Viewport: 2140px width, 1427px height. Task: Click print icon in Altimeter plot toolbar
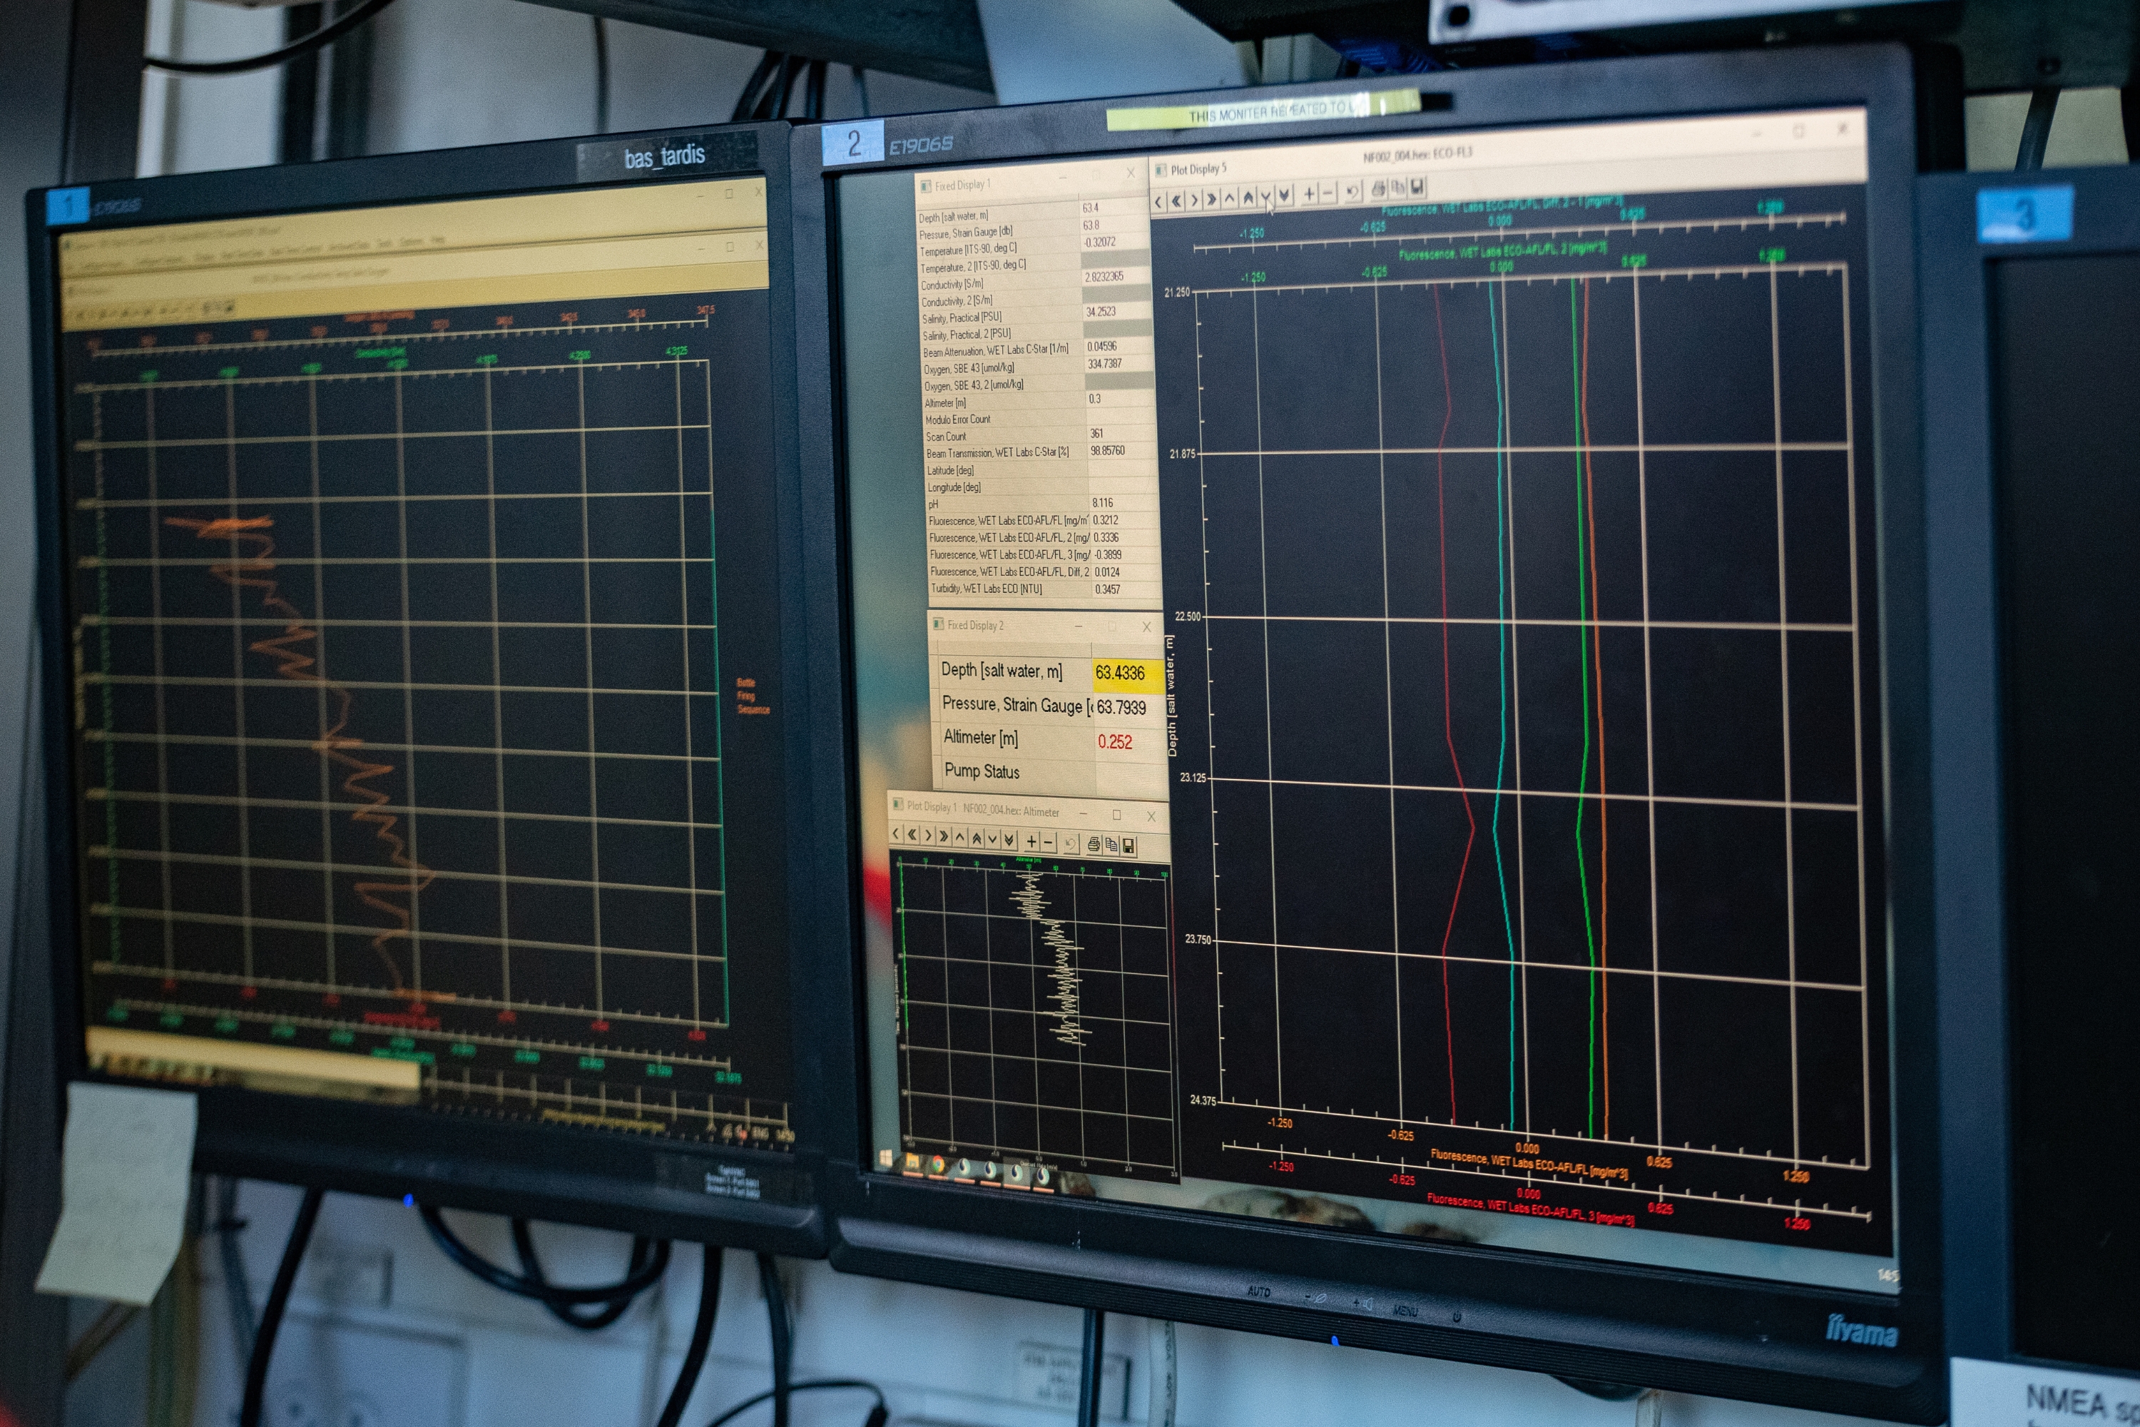pyautogui.click(x=1094, y=845)
